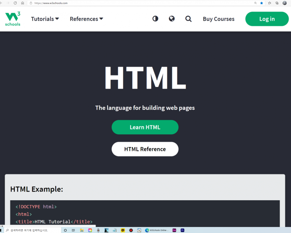Open the Buy Courses link
The width and height of the screenshot is (291, 233).
[218, 19]
